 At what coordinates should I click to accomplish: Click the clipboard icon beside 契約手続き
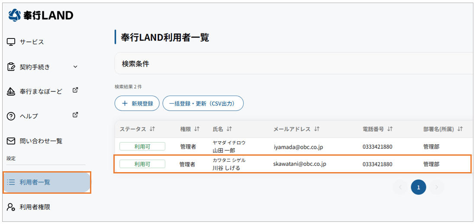click(x=11, y=67)
